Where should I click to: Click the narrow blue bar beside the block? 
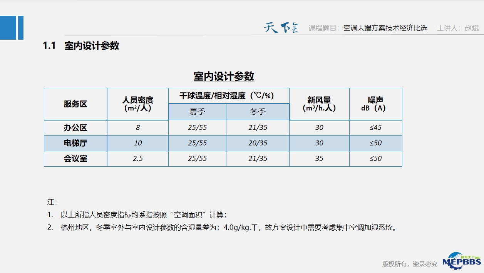click(x=20, y=28)
